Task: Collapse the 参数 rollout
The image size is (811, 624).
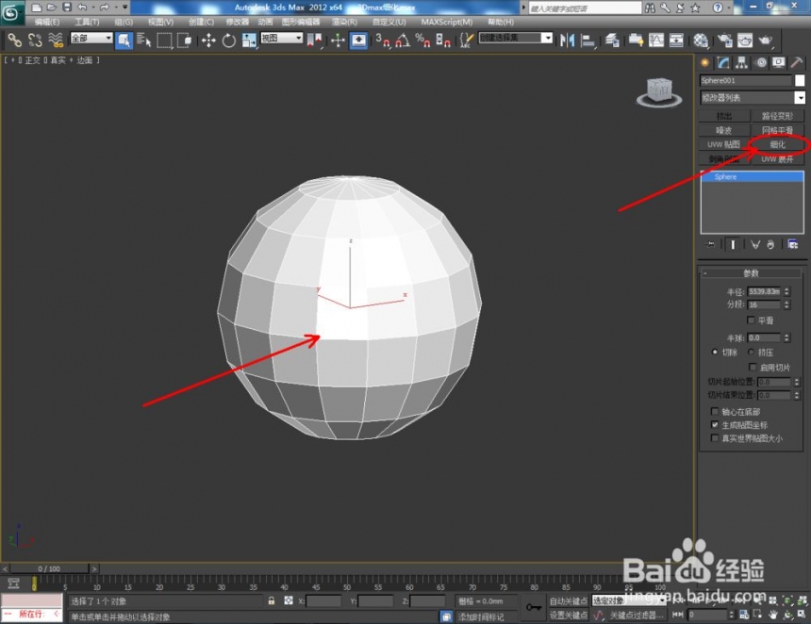Action: point(751,273)
